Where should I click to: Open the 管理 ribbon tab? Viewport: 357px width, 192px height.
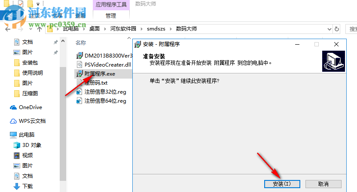111,16
